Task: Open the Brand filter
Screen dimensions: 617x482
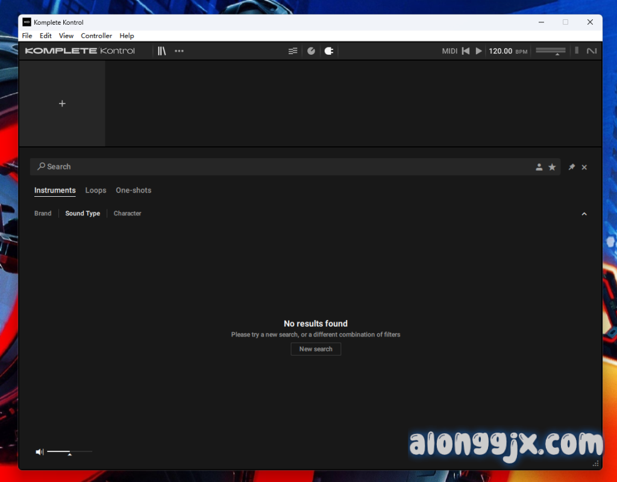Action: 43,214
